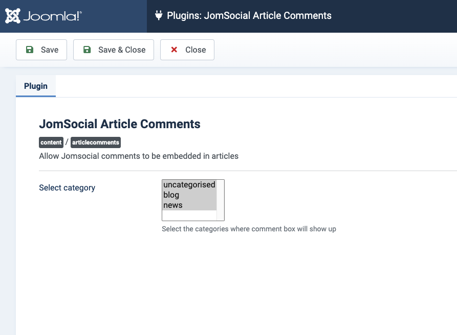
Task: Click the "content" badge
Action: (x=51, y=142)
